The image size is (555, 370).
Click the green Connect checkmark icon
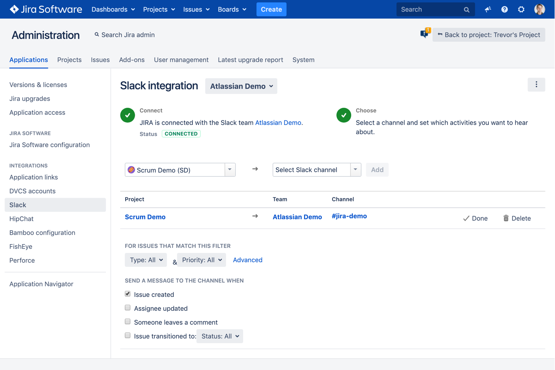tap(128, 115)
